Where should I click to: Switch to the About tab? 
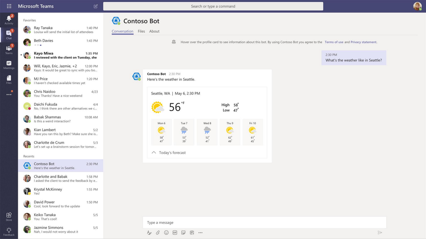154,31
